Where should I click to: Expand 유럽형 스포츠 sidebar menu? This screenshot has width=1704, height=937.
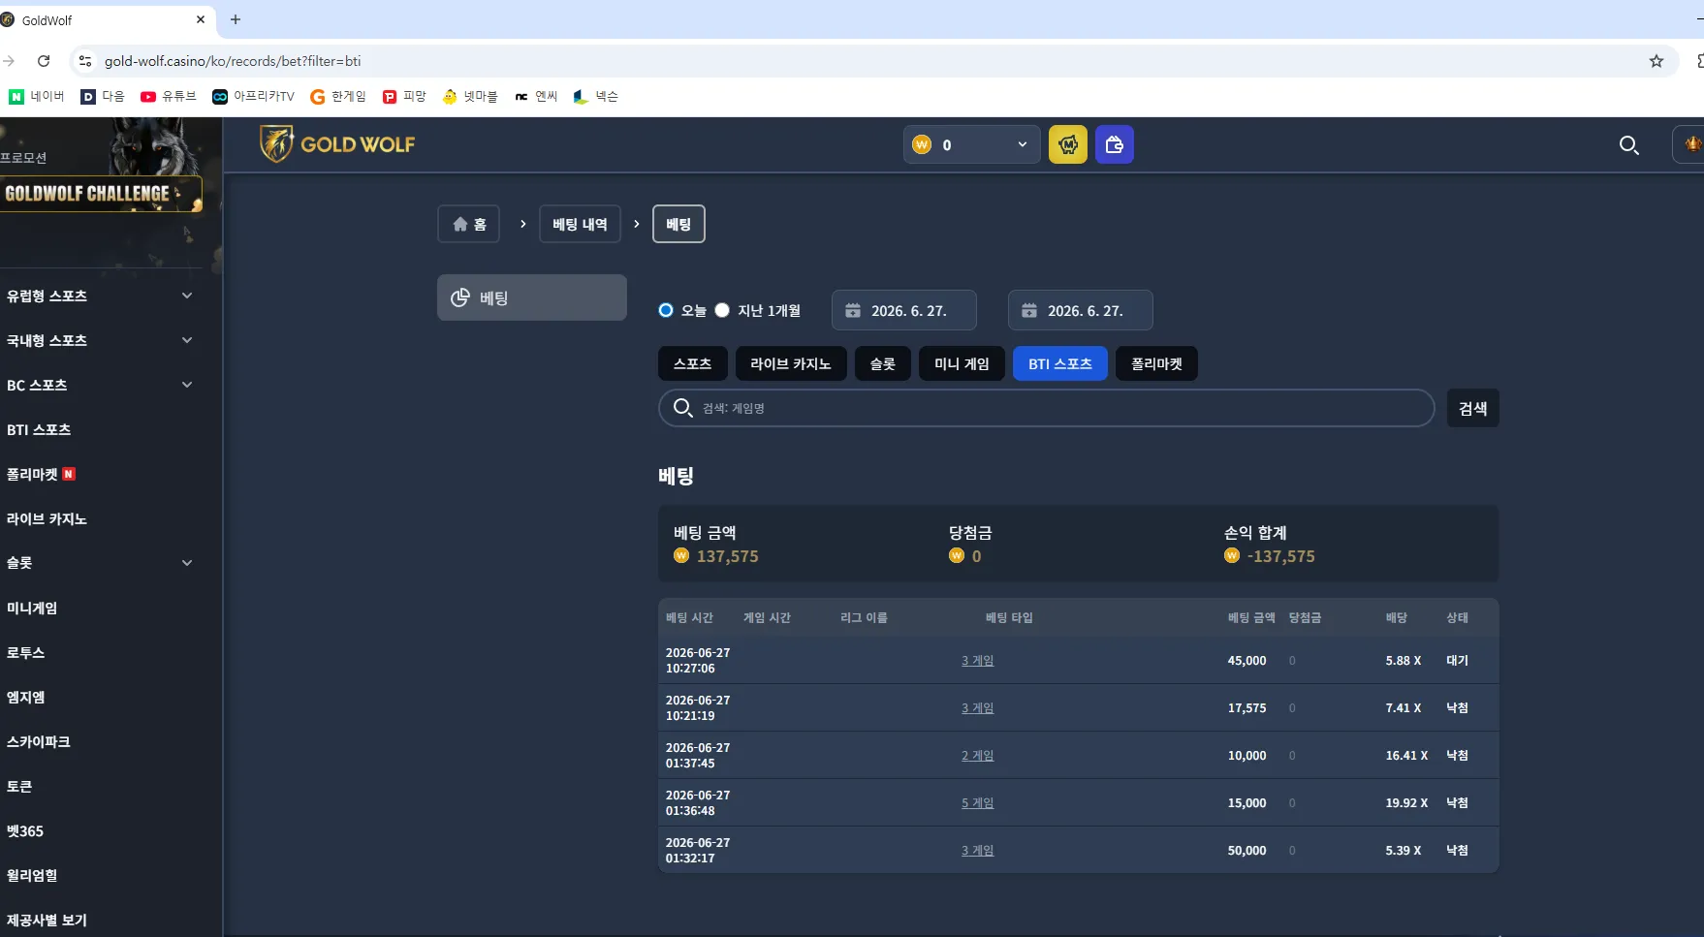(100, 296)
